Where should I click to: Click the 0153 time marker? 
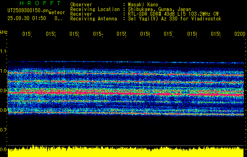click(75, 34)
